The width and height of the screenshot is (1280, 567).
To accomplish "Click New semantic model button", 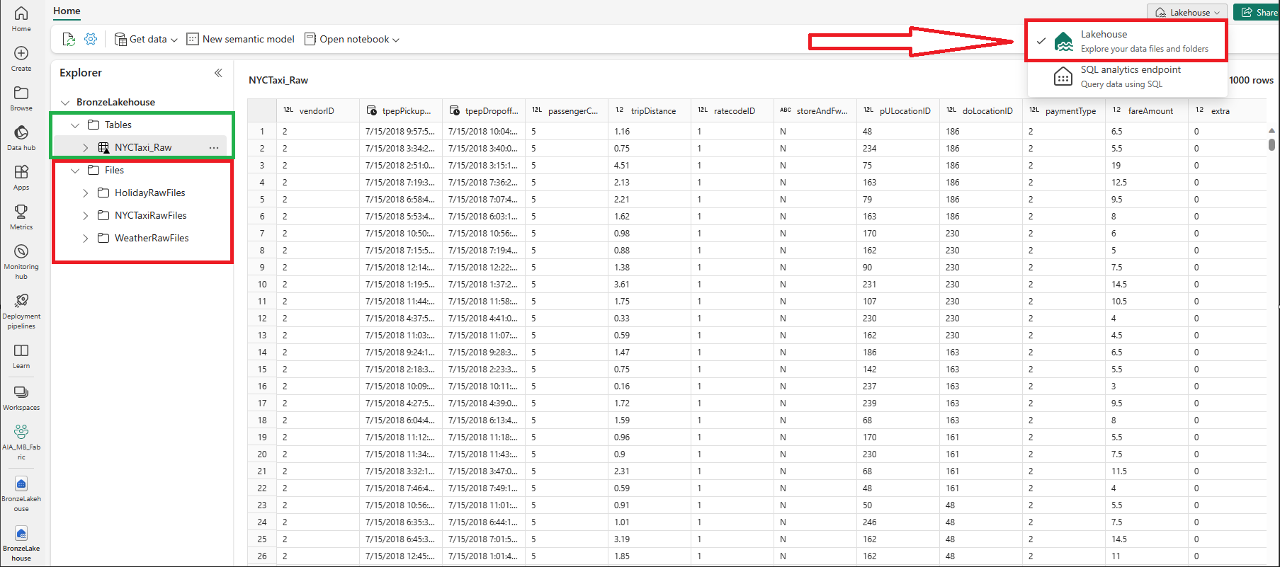I will [x=241, y=40].
